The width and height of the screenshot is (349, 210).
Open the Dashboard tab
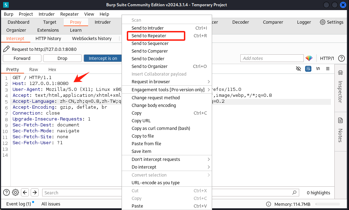point(18,22)
